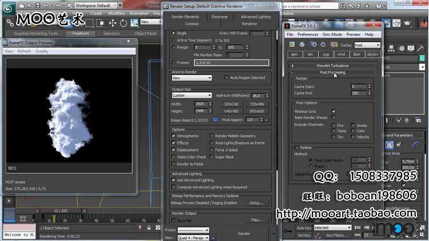Open the Display command panel tab icon
The width and height of the screenshot is (429, 241).
(411, 49)
